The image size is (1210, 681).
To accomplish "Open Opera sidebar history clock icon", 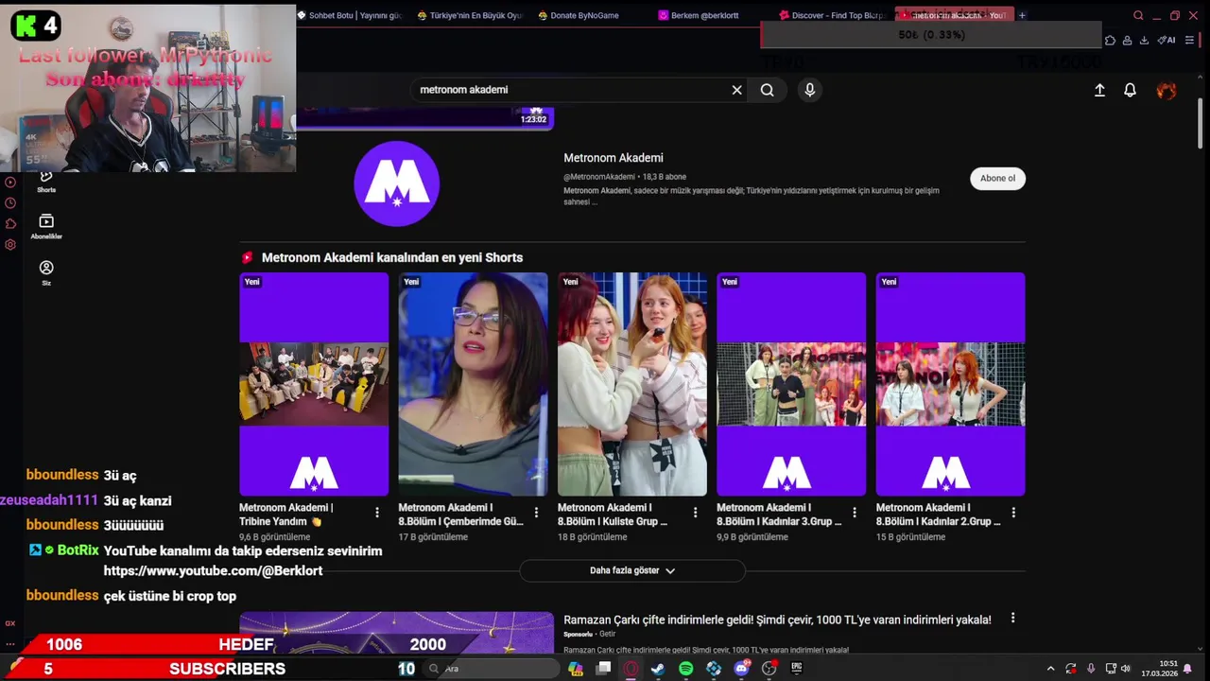I will click(x=10, y=203).
